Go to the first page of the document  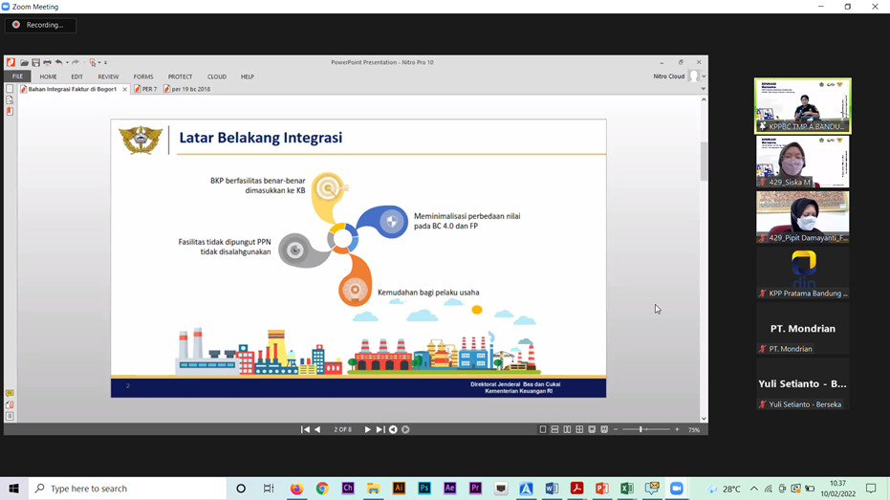click(x=305, y=430)
